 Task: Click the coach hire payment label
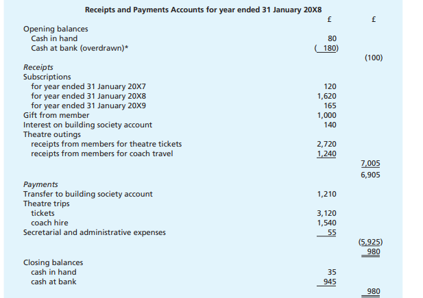point(50,223)
